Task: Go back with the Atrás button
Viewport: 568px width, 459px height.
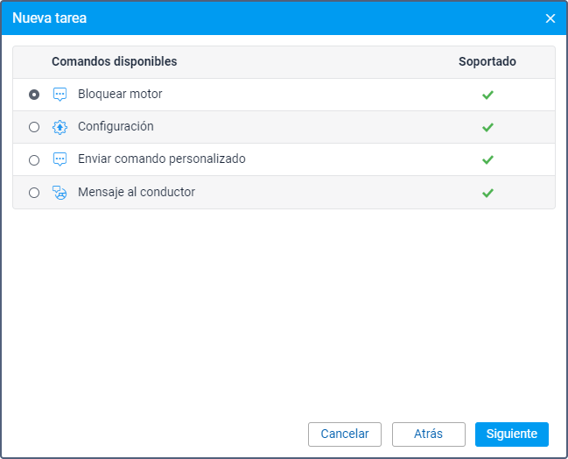Action: click(428, 434)
